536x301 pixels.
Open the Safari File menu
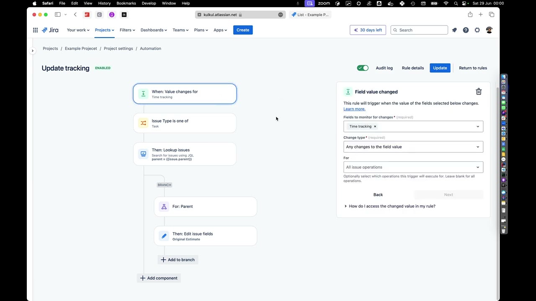(62, 3)
